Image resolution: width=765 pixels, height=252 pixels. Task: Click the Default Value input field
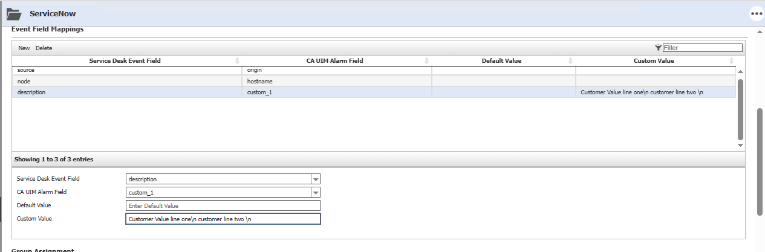coord(223,205)
